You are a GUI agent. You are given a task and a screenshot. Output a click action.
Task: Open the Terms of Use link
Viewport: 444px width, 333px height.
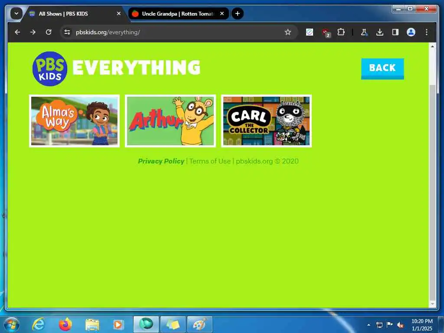pos(210,161)
